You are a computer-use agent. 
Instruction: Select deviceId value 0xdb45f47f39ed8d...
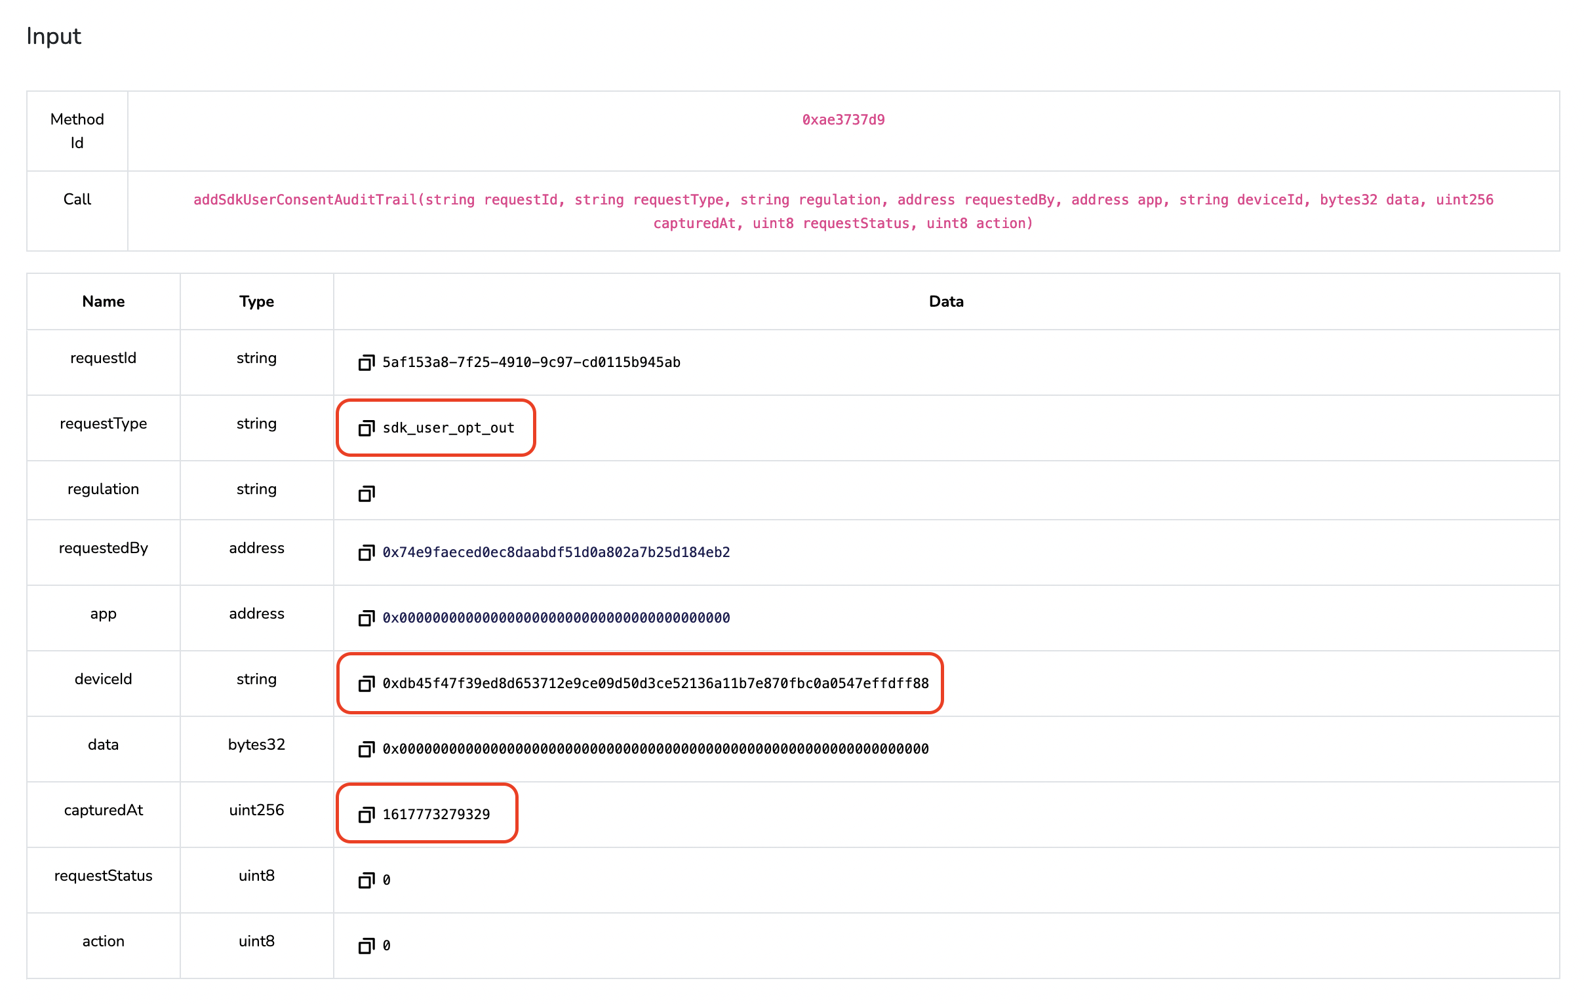(x=656, y=684)
